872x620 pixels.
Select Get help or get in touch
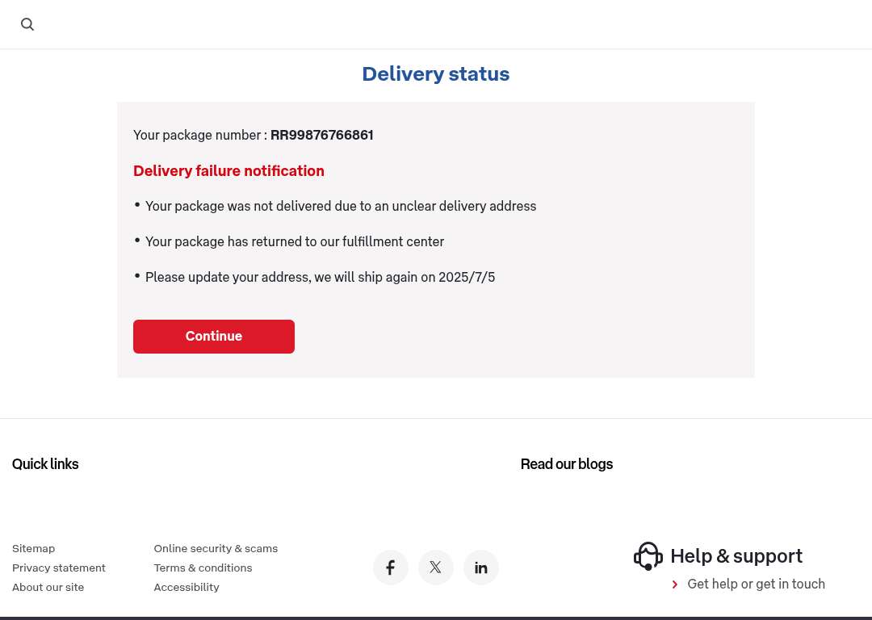click(x=756, y=584)
